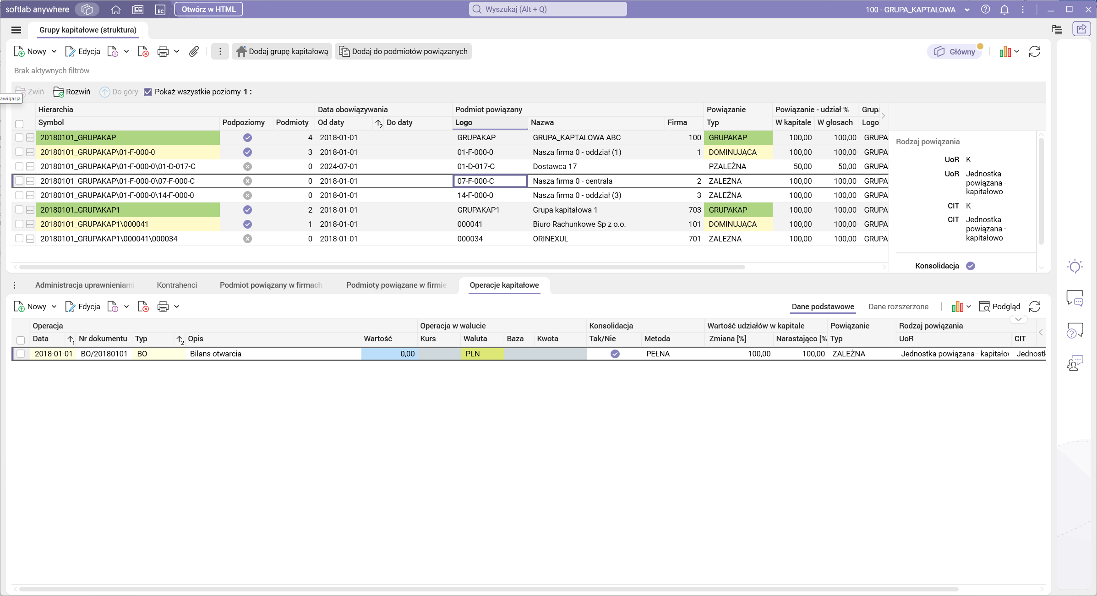Click Dodaj grupę kapitałową button
The width and height of the screenshot is (1097, 596).
(x=282, y=51)
